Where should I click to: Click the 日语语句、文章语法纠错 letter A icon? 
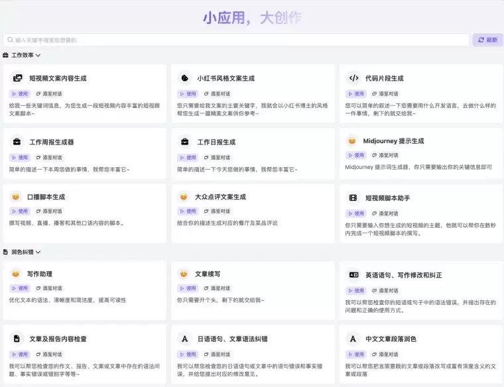185,339
